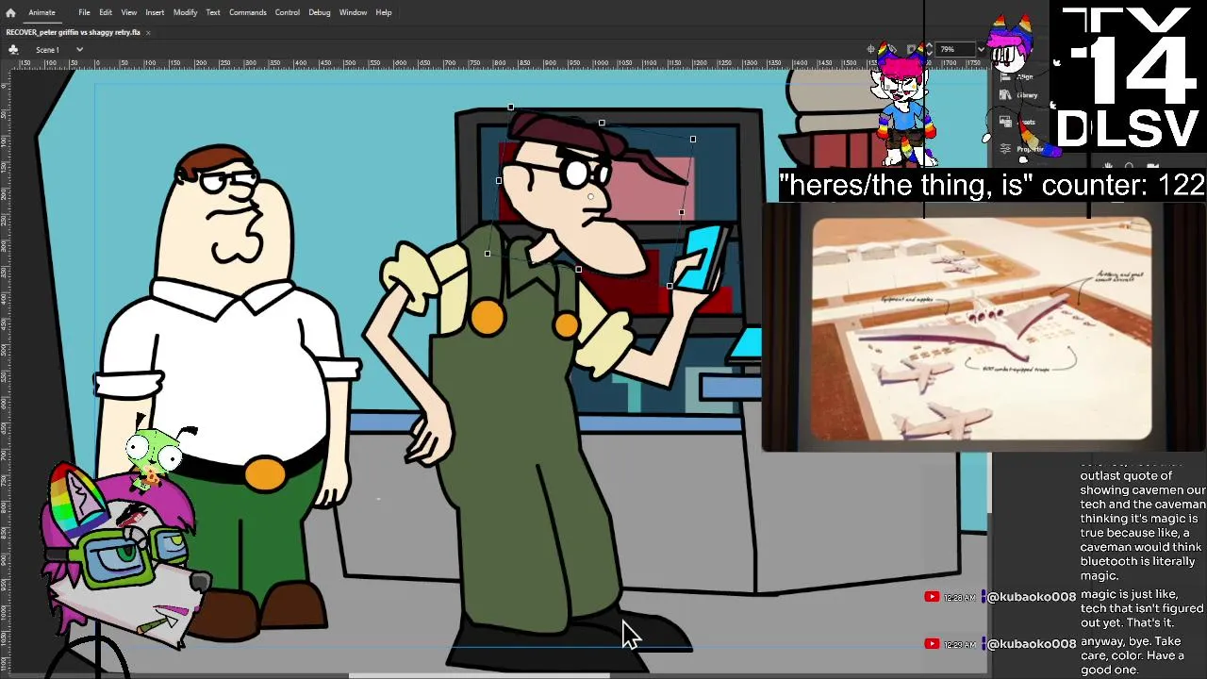Click the scene icon beside Scene 1

[x=13, y=49]
